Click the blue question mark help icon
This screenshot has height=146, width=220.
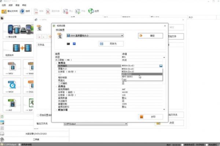point(74,44)
